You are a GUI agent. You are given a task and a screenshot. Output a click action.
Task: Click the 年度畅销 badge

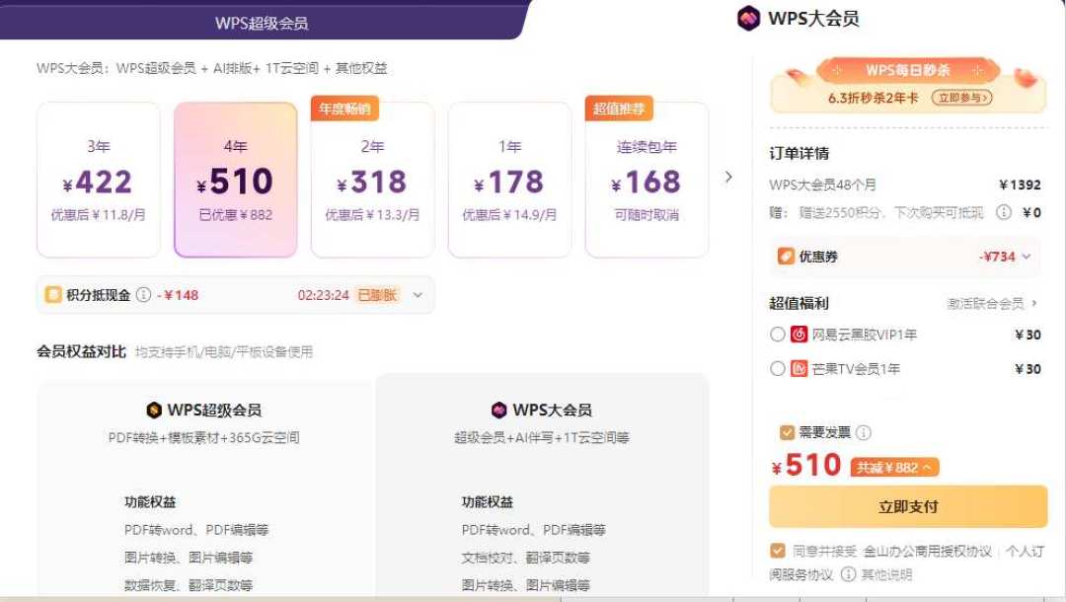point(344,108)
